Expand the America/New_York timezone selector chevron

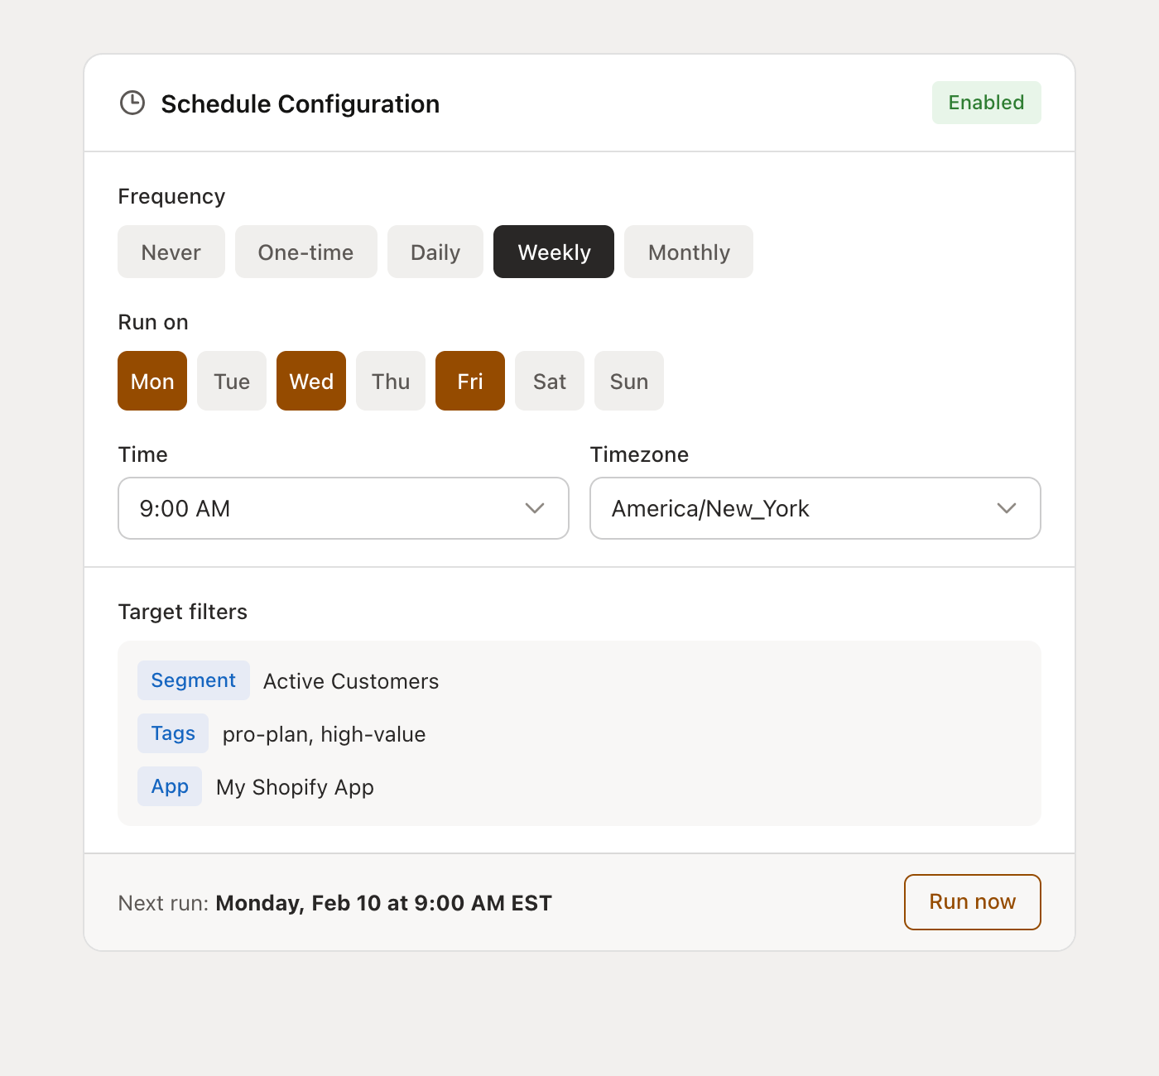pos(1007,508)
